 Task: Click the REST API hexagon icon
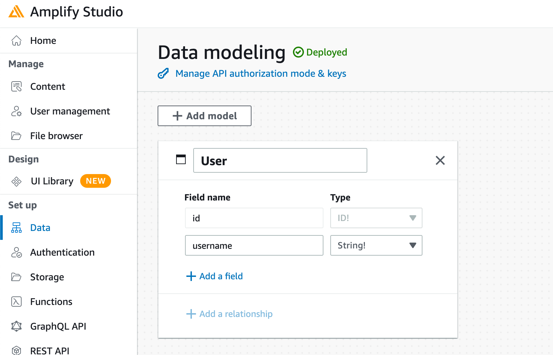click(16, 350)
